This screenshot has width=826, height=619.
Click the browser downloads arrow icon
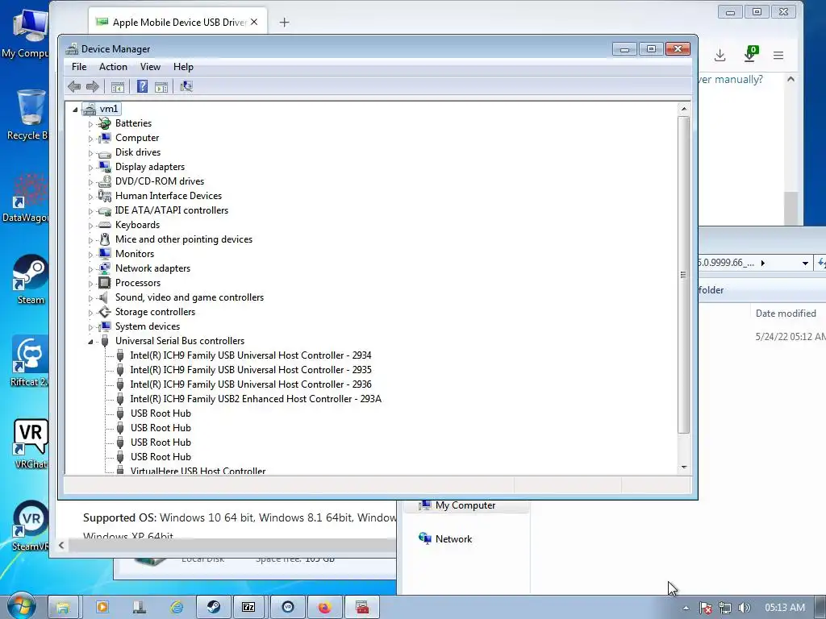(720, 56)
